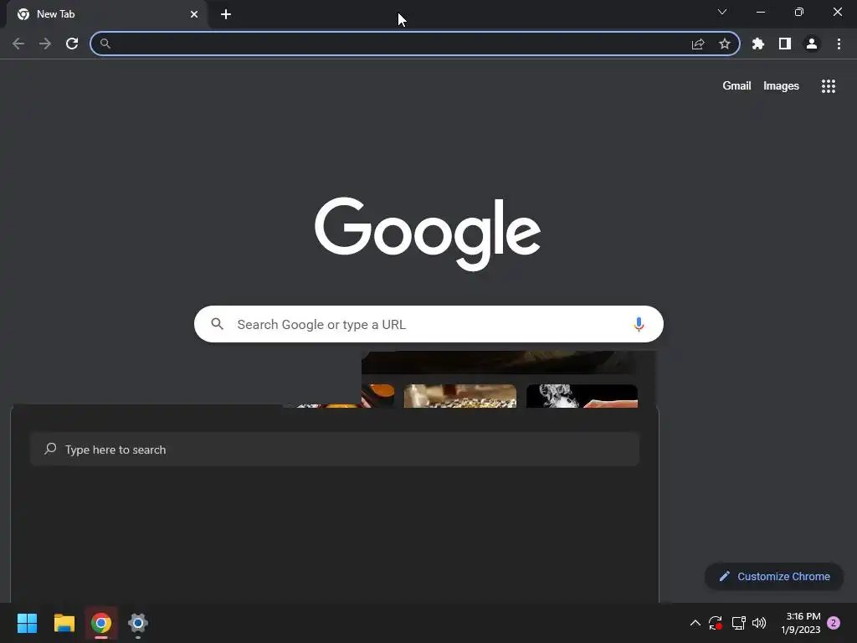Open Settings gear in taskbar
This screenshot has height=643, width=857.
(x=138, y=623)
